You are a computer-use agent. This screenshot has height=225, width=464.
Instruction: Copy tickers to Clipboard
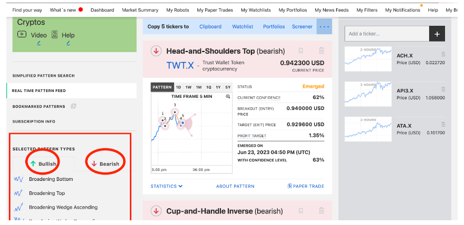[x=210, y=27]
